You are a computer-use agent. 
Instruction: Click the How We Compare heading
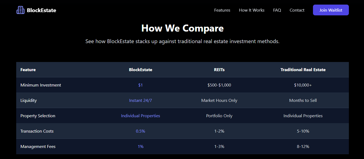click(183, 28)
